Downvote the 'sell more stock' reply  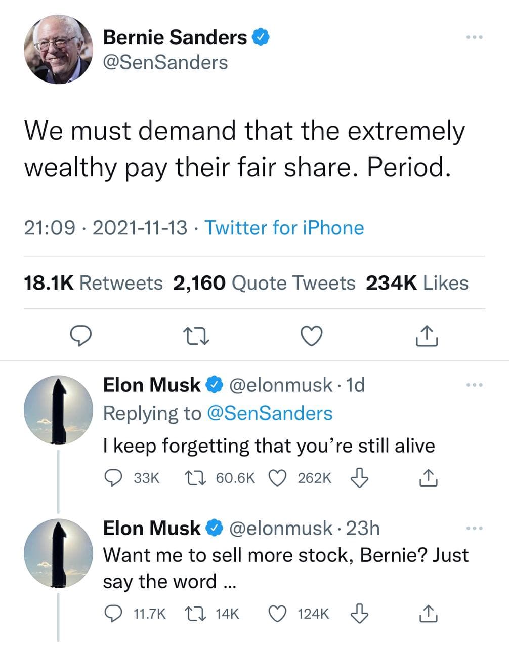pos(359,614)
